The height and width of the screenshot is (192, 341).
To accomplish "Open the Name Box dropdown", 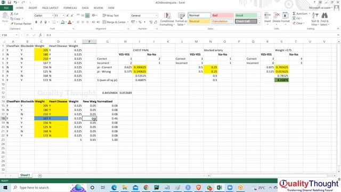I will pos(17,35).
